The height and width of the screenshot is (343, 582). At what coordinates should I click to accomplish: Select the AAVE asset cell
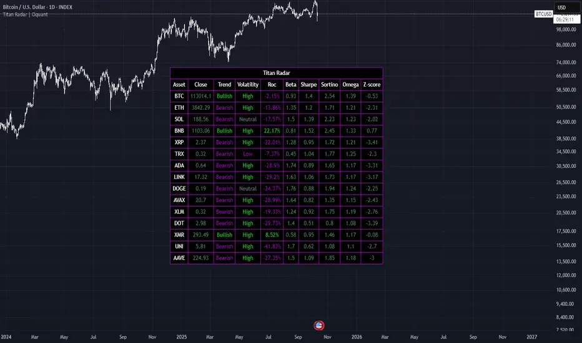tap(179, 258)
